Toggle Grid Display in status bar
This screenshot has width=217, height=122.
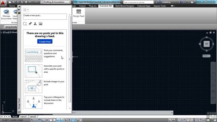tap(40, 120)
